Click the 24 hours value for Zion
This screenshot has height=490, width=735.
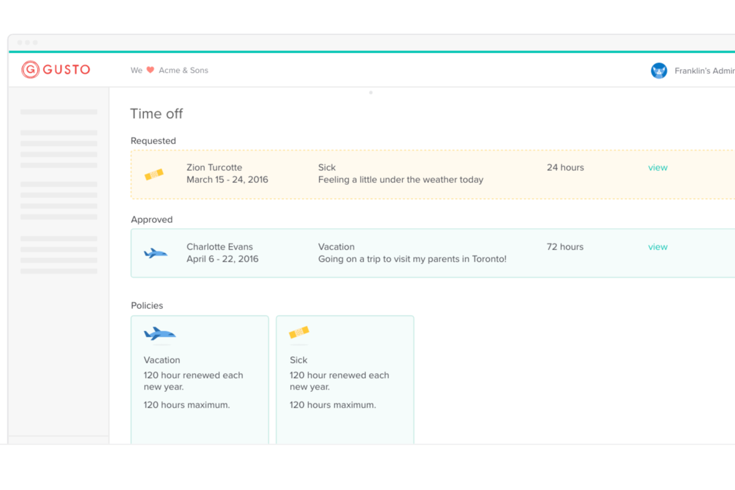pos(565,168)
